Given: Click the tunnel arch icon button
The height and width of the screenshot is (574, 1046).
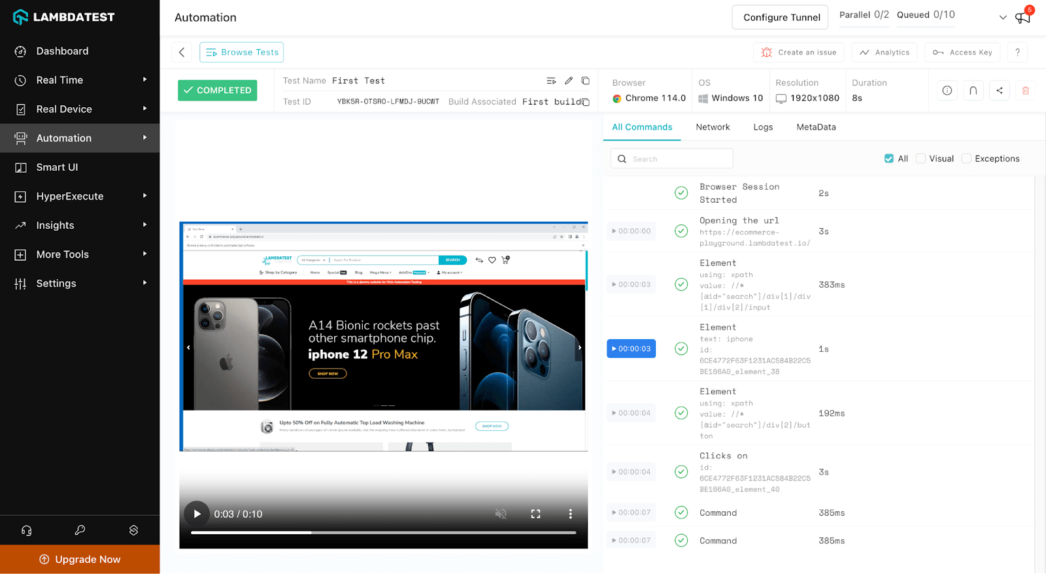Looking at the screenshot, I should coord(973,90).
